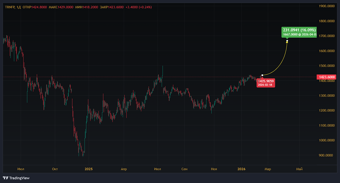The width and height of the screenshot is (340, 183).
Task: Click the 1900.0000 price axis label
Action: coord(327,6)
